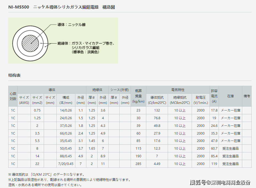Click the 0.75 size cell
This screenshot has width=256, height=188.
pos(37,110)
